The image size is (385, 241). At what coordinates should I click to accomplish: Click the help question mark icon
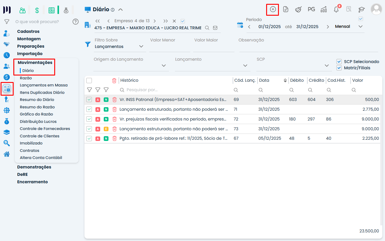point(76,21)
